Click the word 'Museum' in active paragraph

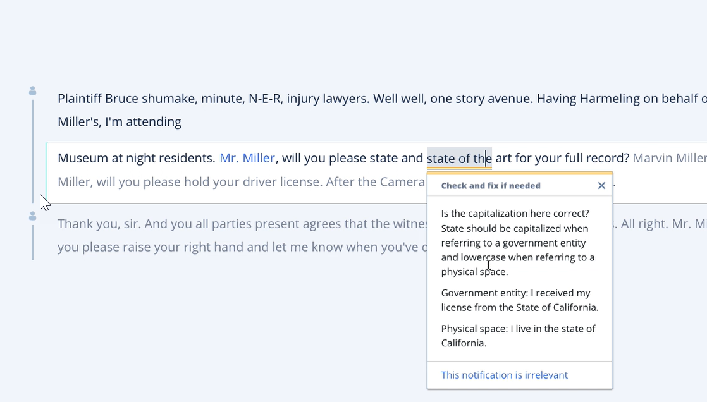click(82, 158)
